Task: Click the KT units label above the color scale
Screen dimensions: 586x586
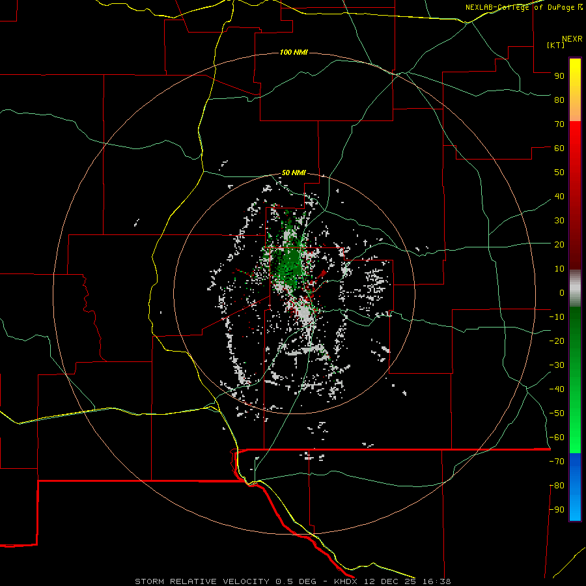Action: [556, 45]
